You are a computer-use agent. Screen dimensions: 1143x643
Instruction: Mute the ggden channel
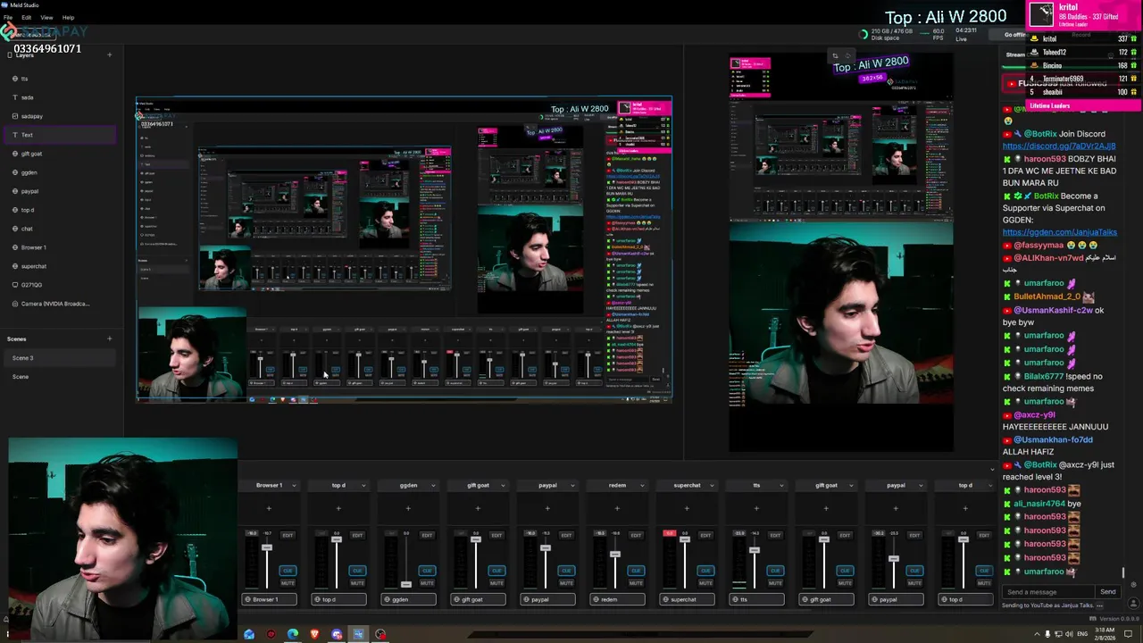427,583
